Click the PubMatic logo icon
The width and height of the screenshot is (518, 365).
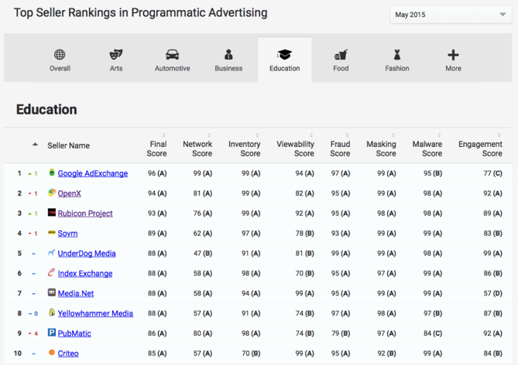[52, 333]
